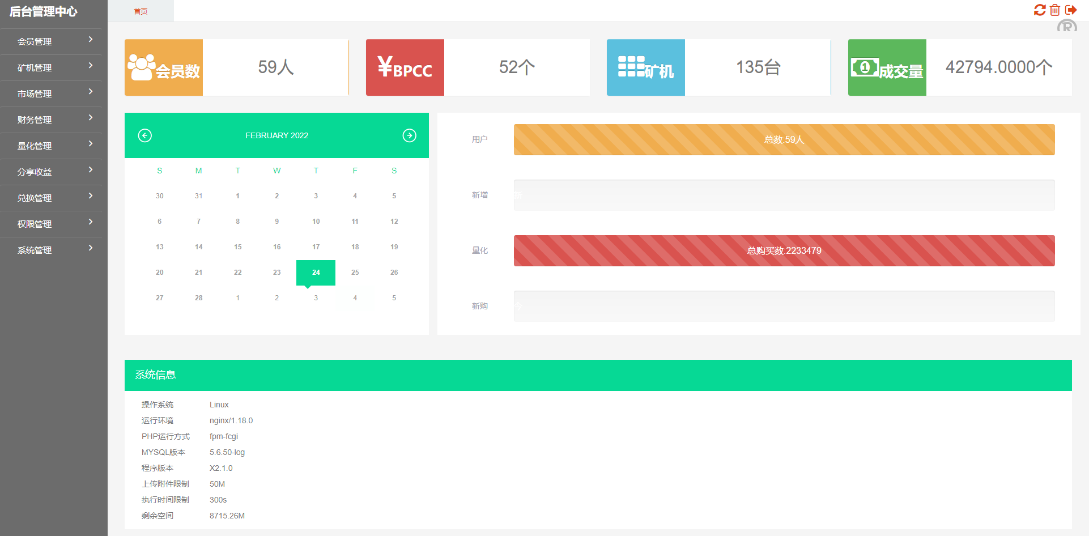
Task: Select February 24 on the calendar
Action: 316,273
